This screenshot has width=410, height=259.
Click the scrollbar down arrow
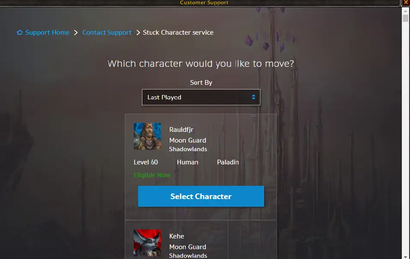coord(405,257)
